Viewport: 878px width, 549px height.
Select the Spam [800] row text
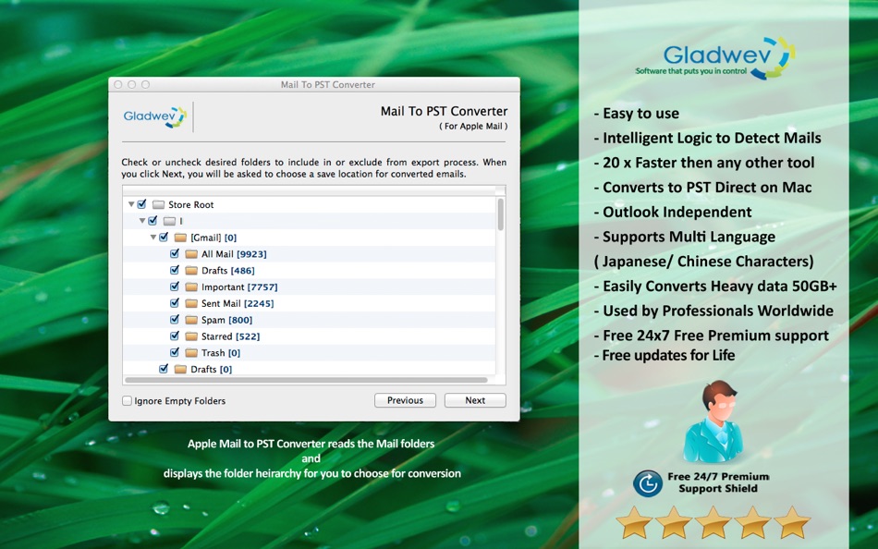click(x=226, y=320)
